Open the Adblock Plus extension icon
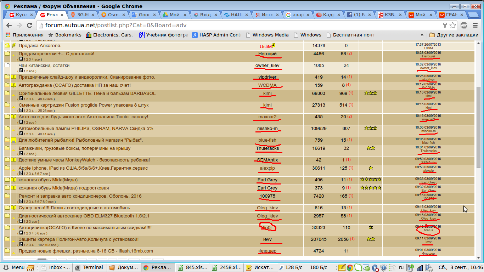484x272 pixels. click(x=464, y=25)
